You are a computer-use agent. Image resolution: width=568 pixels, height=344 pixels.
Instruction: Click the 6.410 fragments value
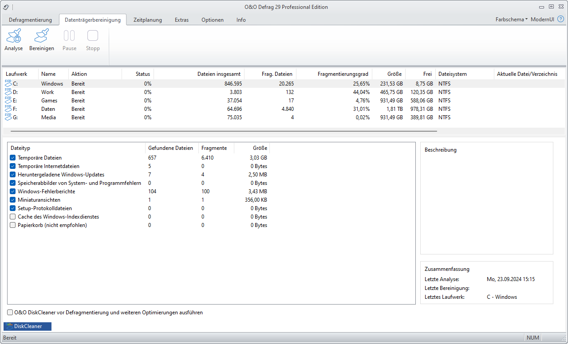click(x=208, y=158)
